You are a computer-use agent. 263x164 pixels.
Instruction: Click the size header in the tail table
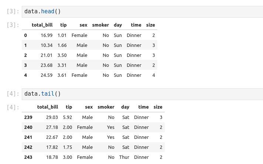tap(158, 107)
